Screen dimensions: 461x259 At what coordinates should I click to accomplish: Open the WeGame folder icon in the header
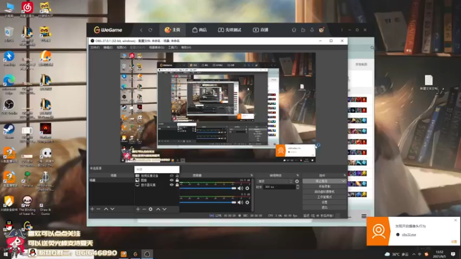(x=303, y=30)
